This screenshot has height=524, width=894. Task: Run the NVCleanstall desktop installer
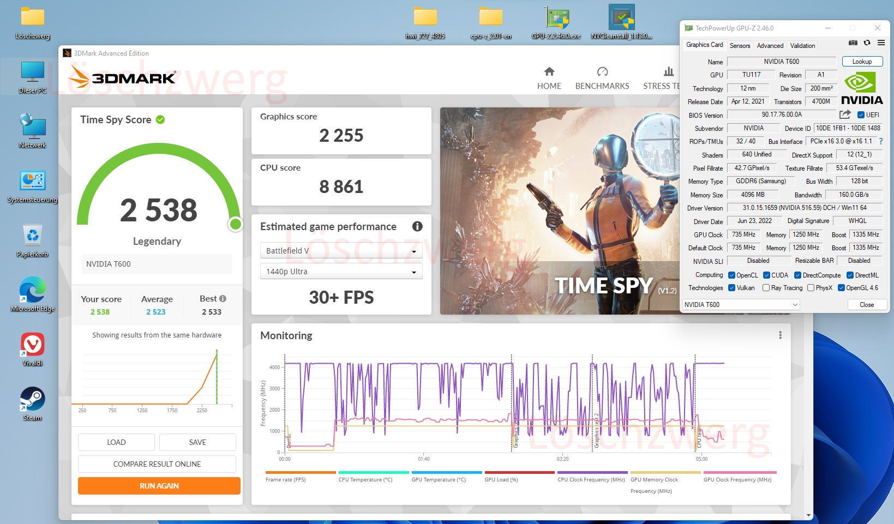pyautogui.click(x=622, y=23)
